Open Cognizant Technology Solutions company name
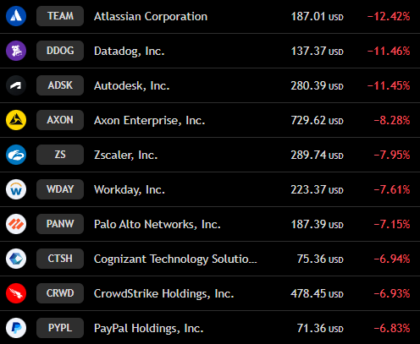 175,259
